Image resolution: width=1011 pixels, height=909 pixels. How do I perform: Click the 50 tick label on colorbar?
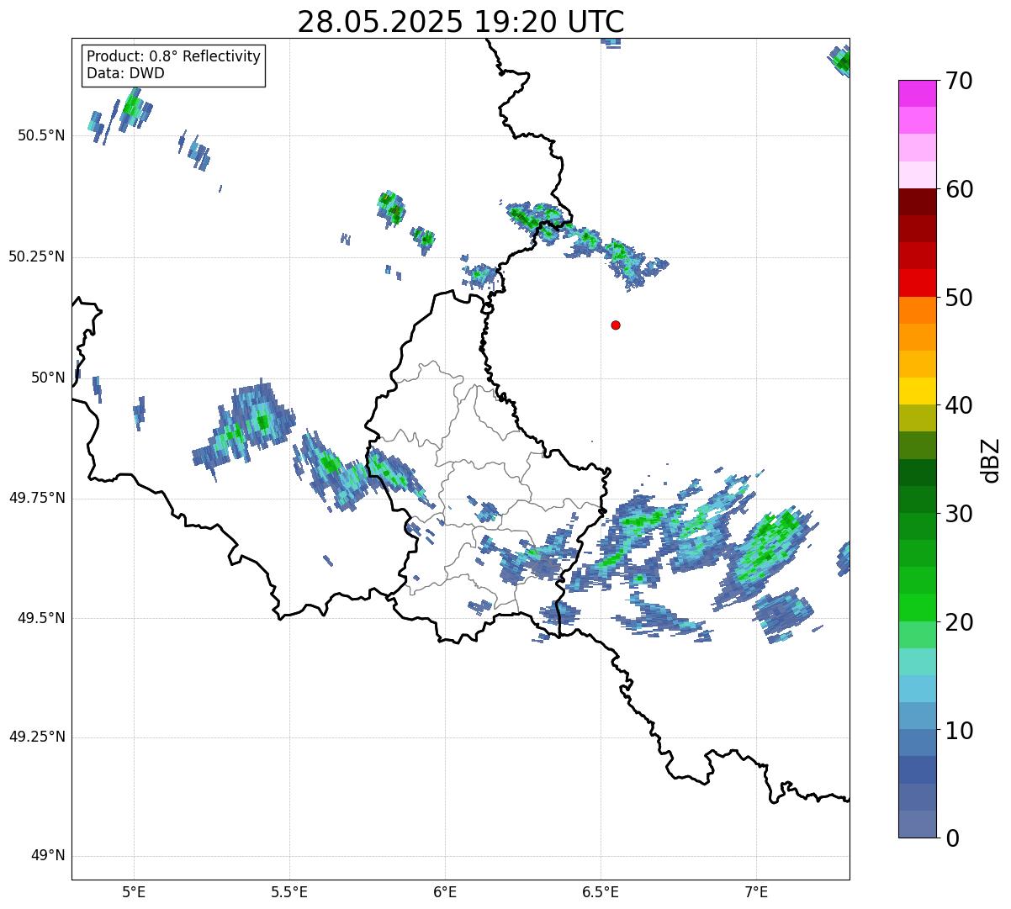point(959,298)
